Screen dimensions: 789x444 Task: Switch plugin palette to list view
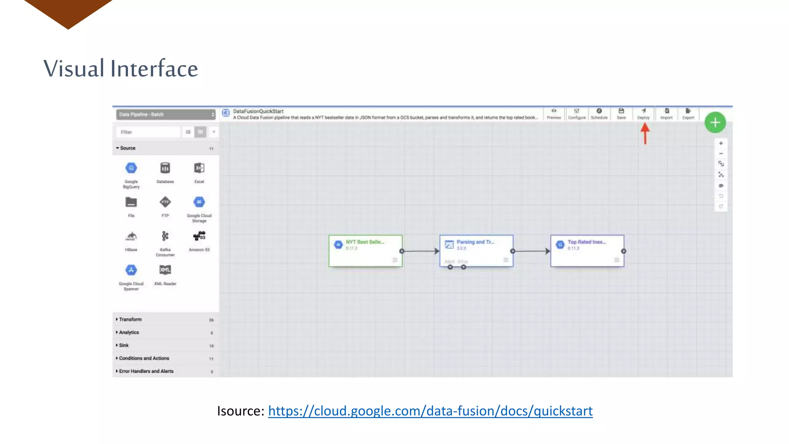(188, 132)
